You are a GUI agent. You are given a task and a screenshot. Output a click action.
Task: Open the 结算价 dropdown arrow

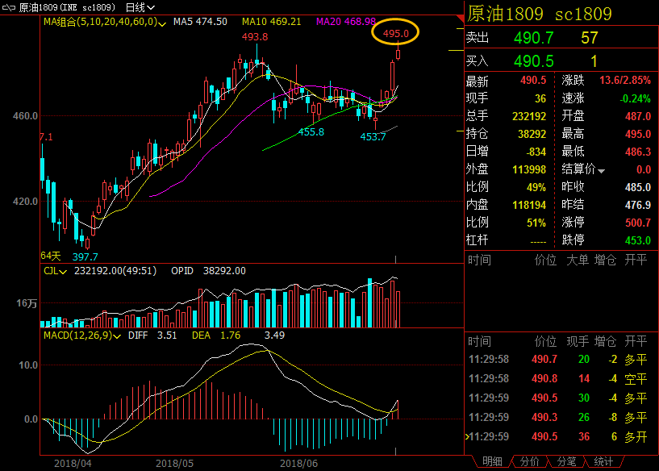pos(601,170)
